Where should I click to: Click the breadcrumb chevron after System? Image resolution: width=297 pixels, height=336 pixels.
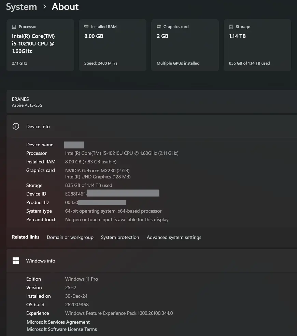(x=44, y=7)
